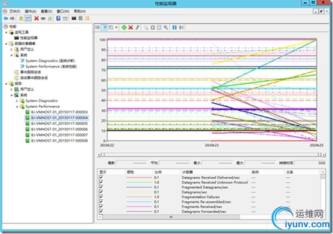Click the green plus add counter icon
This screenshot has width=333, height=234.
(124, 27)
